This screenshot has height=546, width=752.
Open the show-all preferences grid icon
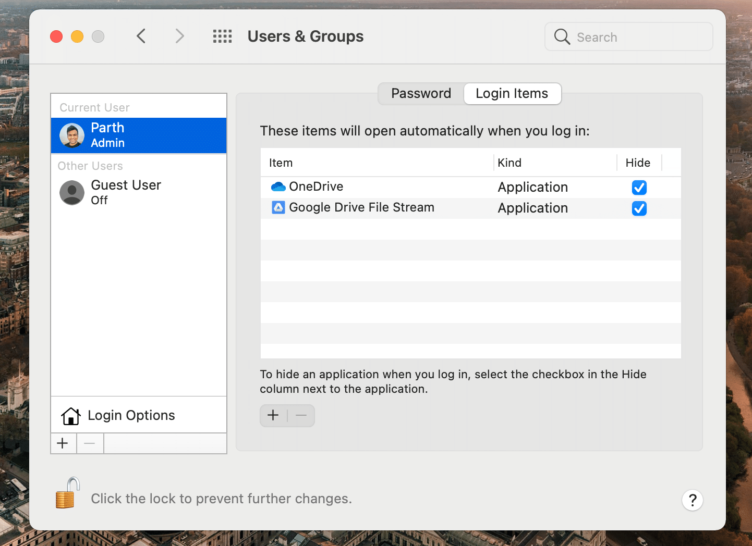point(222,36)
